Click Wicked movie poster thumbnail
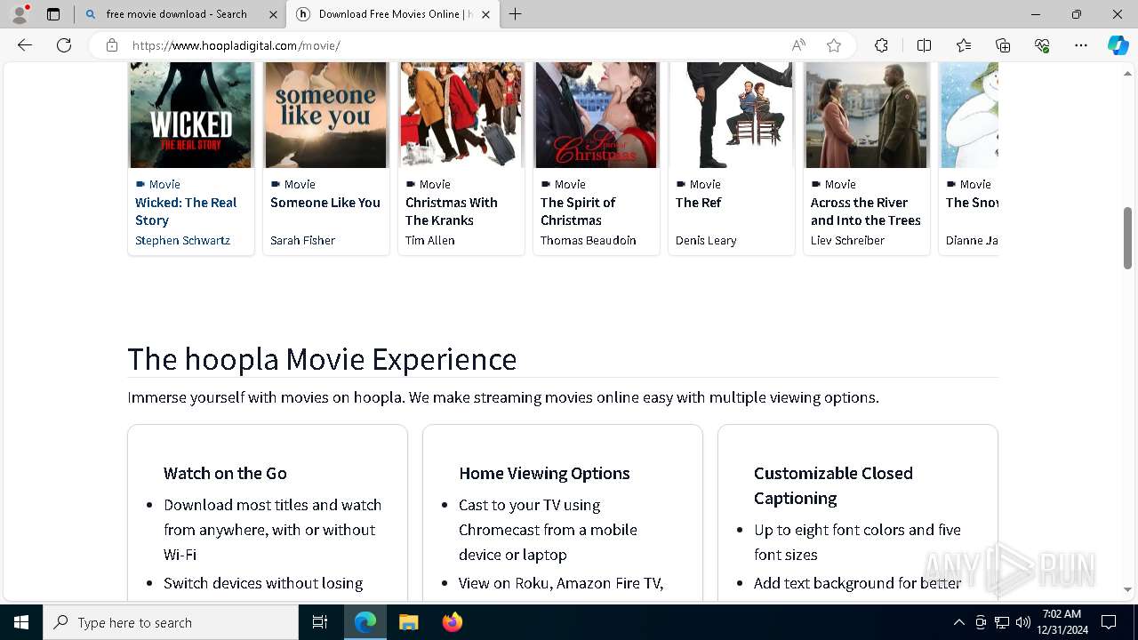The height and width of the screenshot is (640, 1138). pyautogui.click(x=191, y=115)
